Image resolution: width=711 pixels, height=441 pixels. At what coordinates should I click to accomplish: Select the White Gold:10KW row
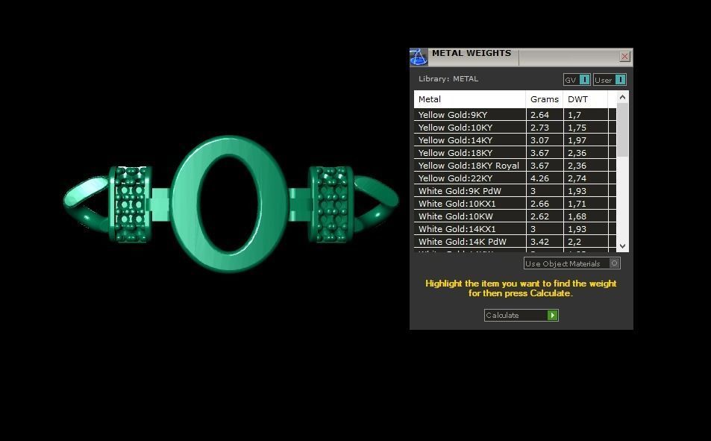click(515, 216)
